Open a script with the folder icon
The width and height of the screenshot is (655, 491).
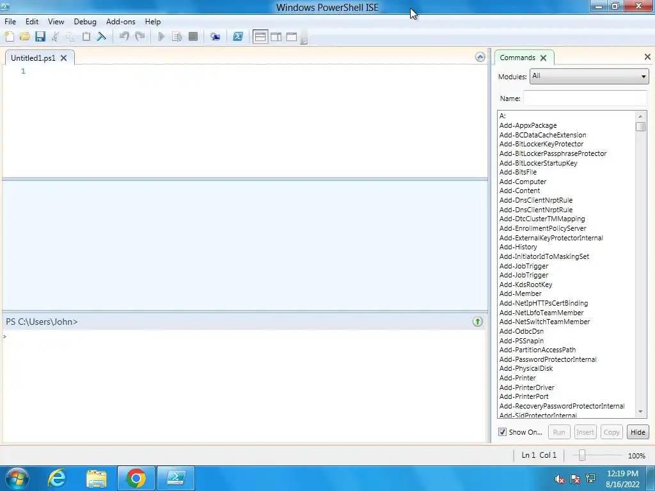(x=25, y=36)
